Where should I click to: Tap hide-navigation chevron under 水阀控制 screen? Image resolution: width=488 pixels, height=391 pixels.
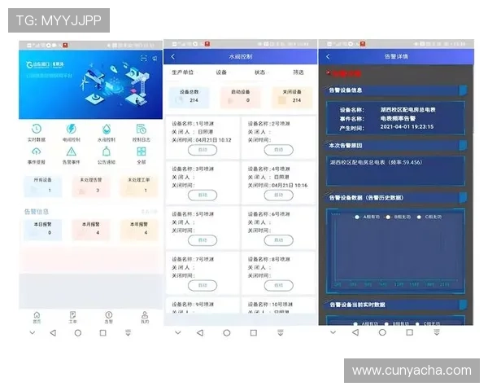pyautogui.click(x=177, y=332)
